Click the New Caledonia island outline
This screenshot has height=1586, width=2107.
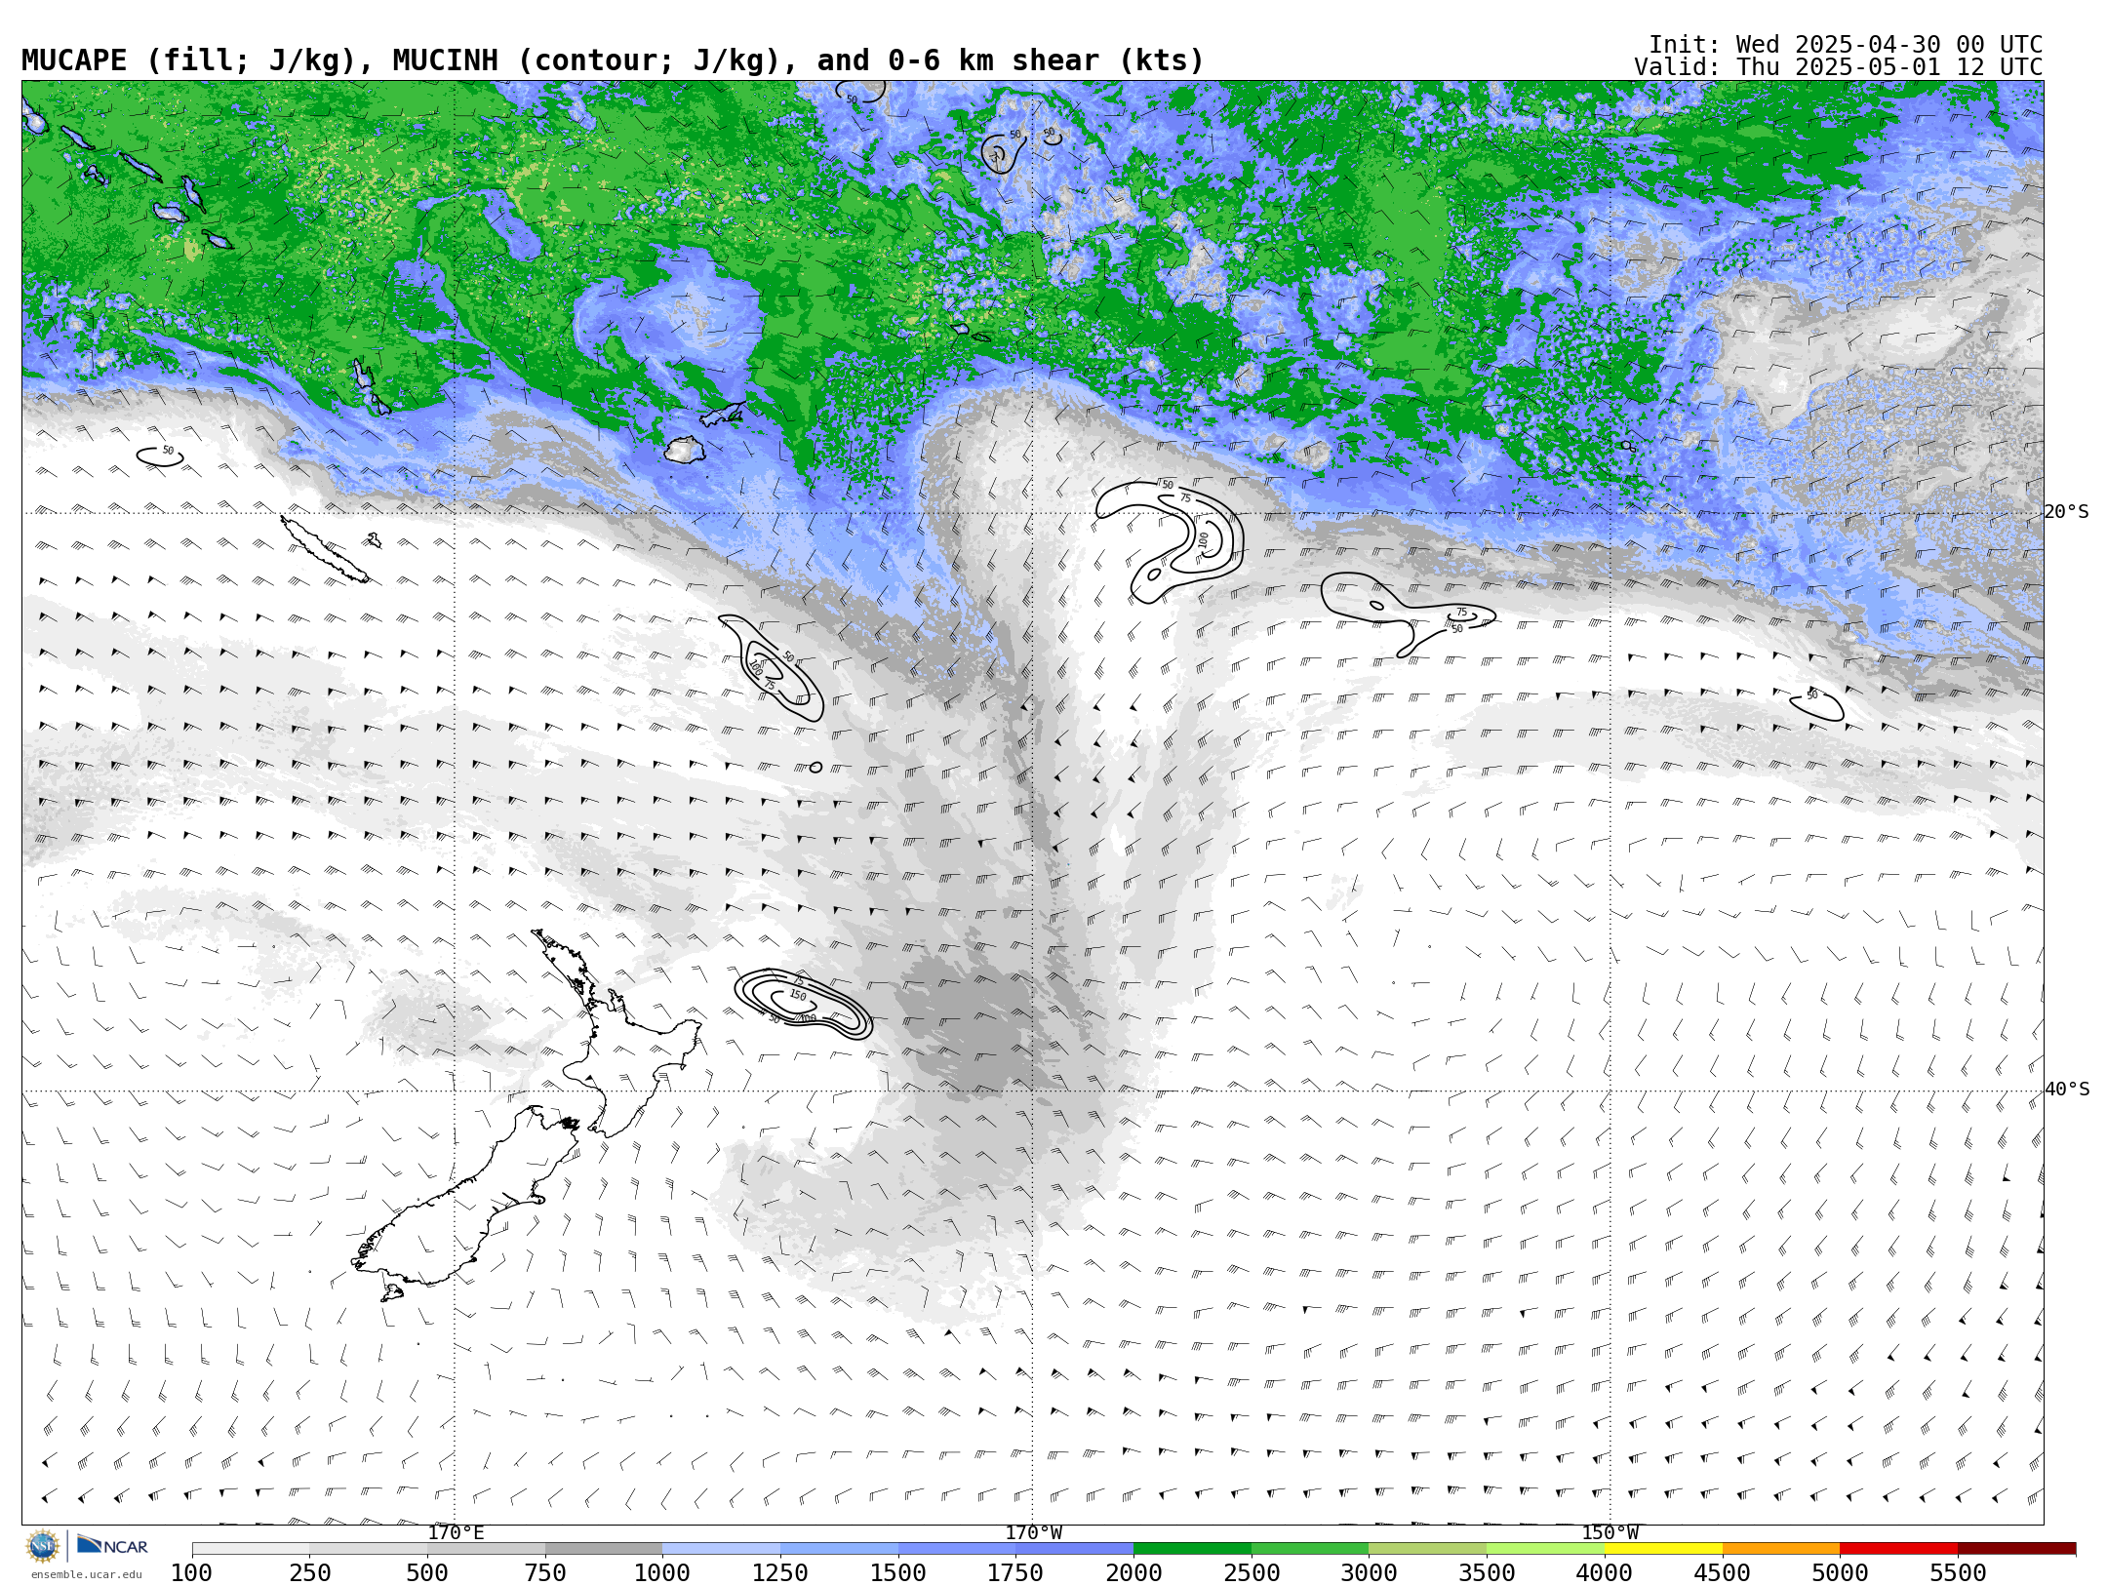325,549
